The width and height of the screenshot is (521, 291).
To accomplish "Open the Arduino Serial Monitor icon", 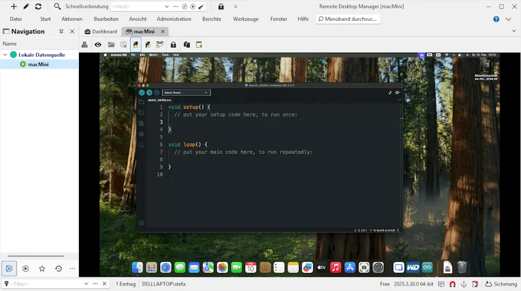I will click(398, 93).
